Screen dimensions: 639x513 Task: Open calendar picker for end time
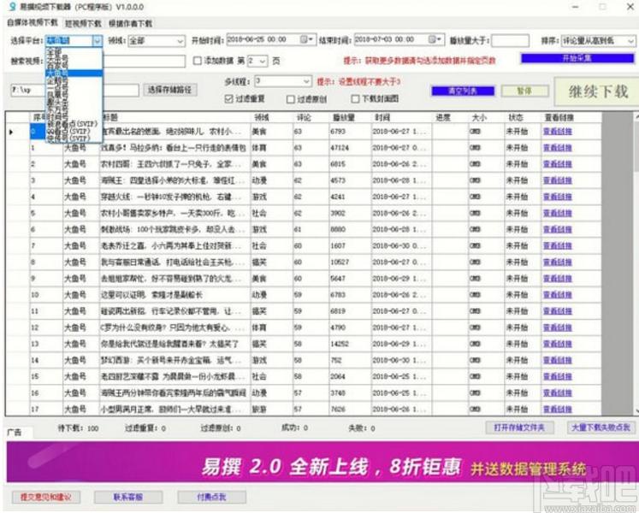(432, 39)
